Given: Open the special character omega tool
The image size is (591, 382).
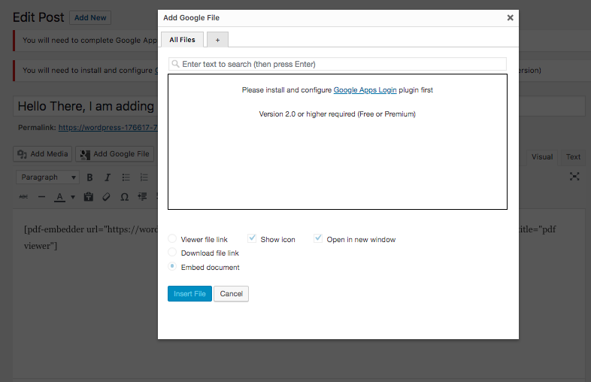Looking at the screenshot, I should click(124, 197).
